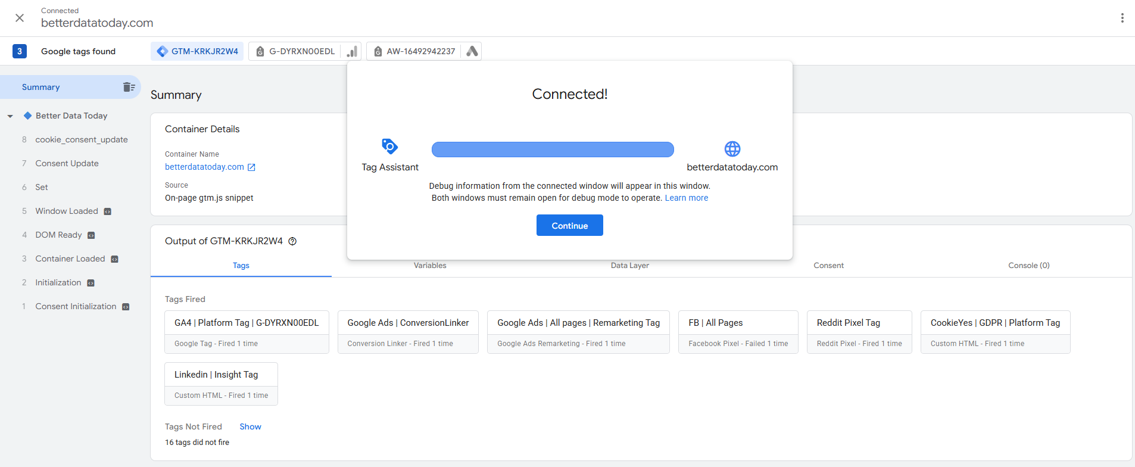Viewport: 1135px width, 467px height.
Task: Select the GTM-KRKJR2W4 container tag chip
Action: [197, 51]
